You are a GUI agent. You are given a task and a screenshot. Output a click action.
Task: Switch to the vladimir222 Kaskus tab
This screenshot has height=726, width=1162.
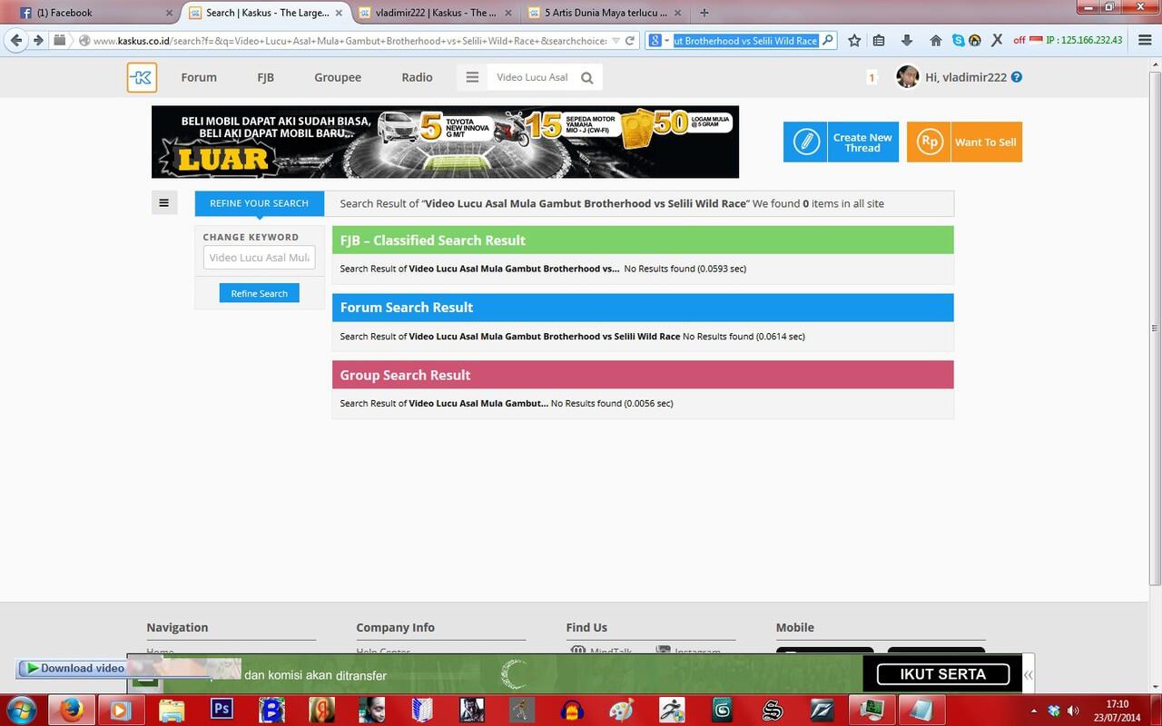coord(437,13)
